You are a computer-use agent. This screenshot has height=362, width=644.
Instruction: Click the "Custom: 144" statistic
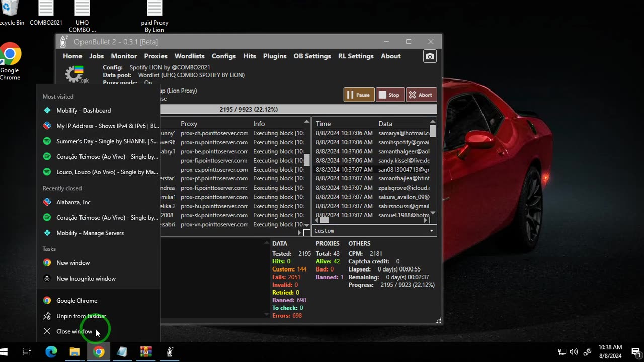pyautogui.click(x=289, y=269)
